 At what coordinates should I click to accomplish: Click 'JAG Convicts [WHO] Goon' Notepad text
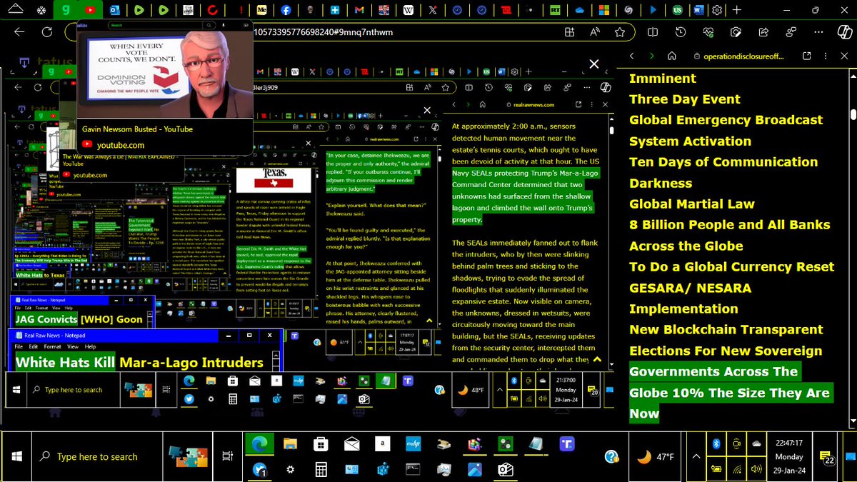click(x=79, y=319)
